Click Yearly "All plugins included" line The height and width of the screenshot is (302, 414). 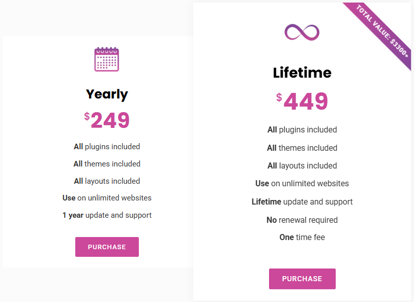pos(107,147)
